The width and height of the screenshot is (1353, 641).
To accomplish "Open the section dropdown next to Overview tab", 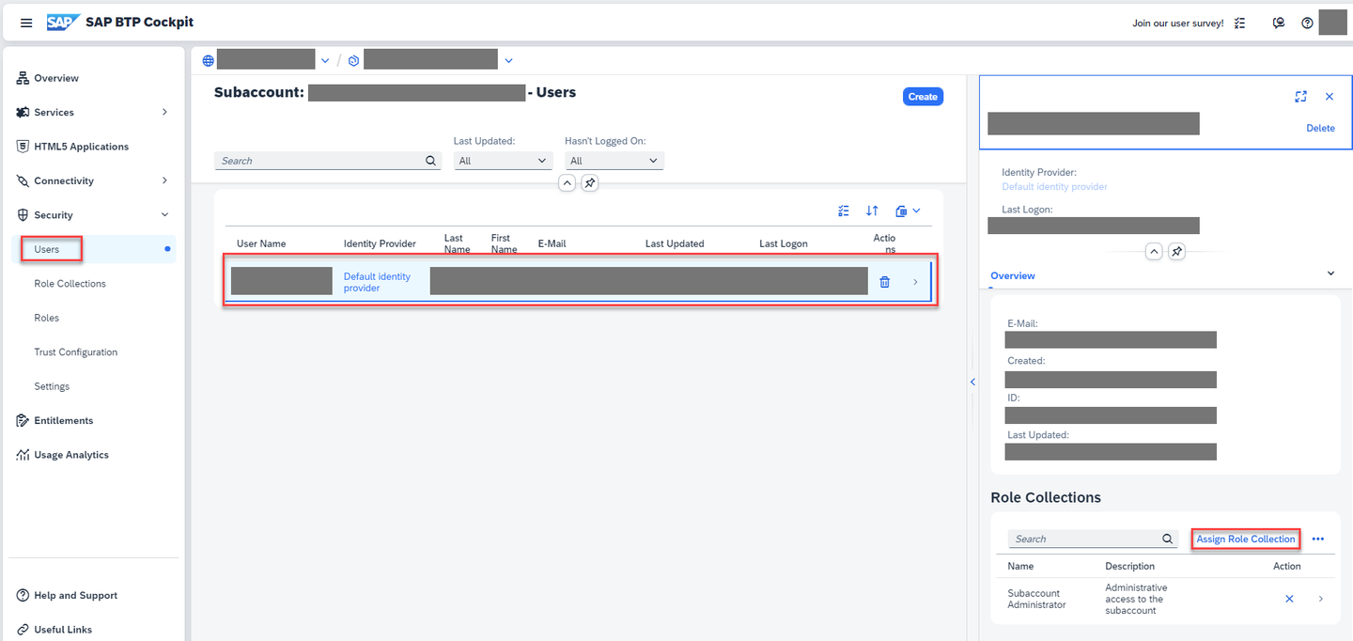I will point(1330,274).
